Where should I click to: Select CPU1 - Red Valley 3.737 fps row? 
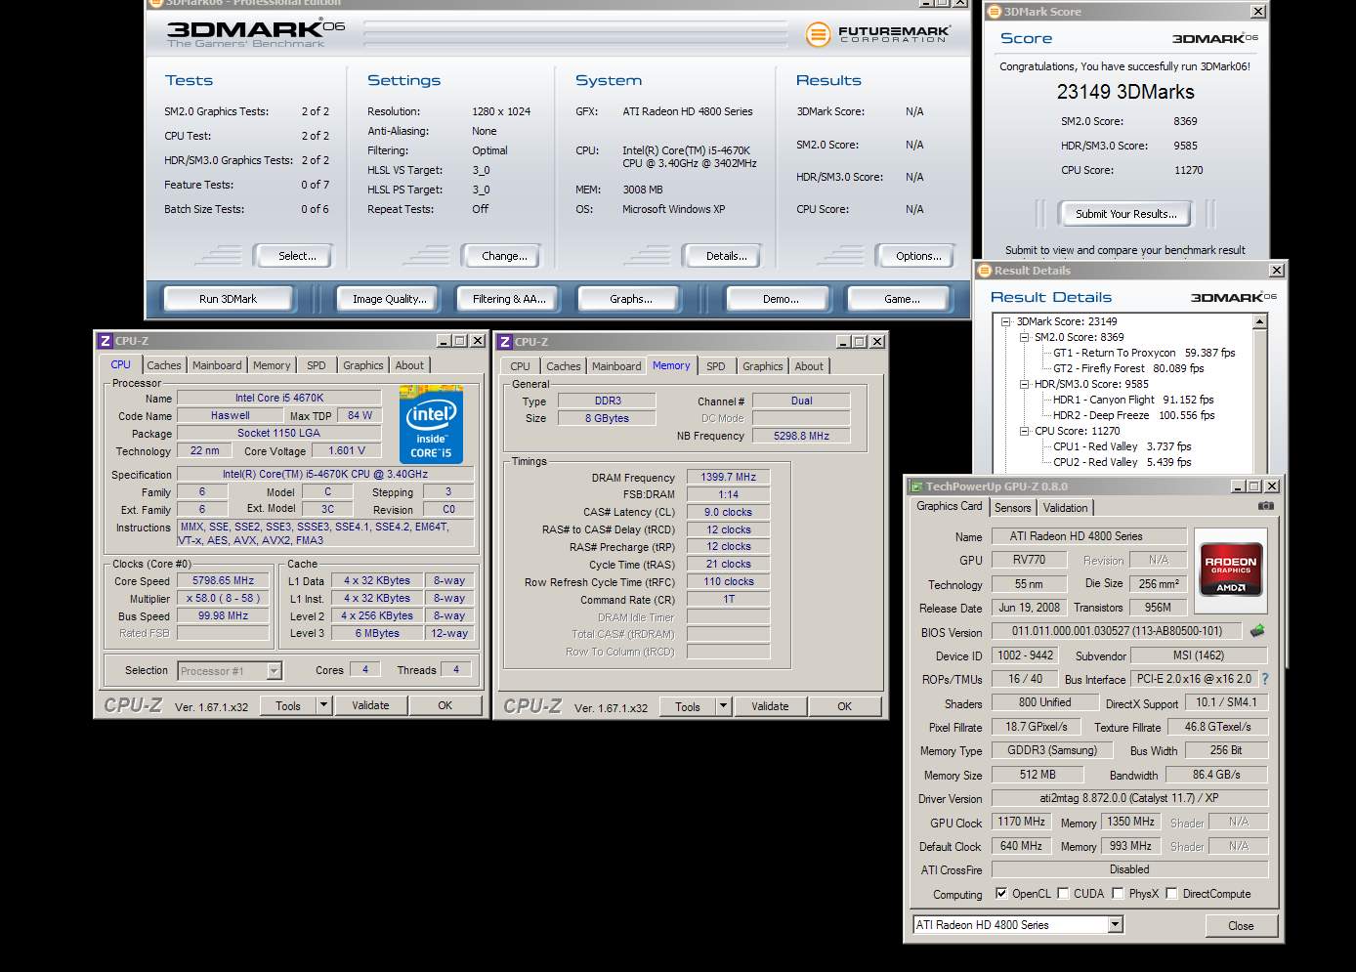(x=1122, y=446)
